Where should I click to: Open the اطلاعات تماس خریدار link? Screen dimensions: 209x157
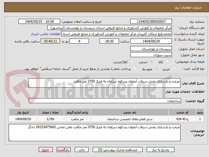pyautogui.click(x=46, y=34)
